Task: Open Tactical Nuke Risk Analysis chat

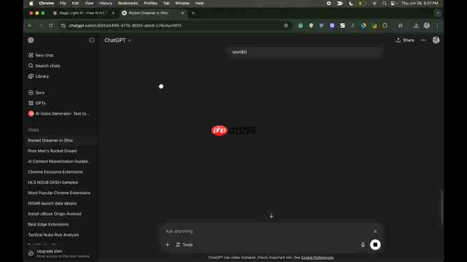Action: click(53, 235)
